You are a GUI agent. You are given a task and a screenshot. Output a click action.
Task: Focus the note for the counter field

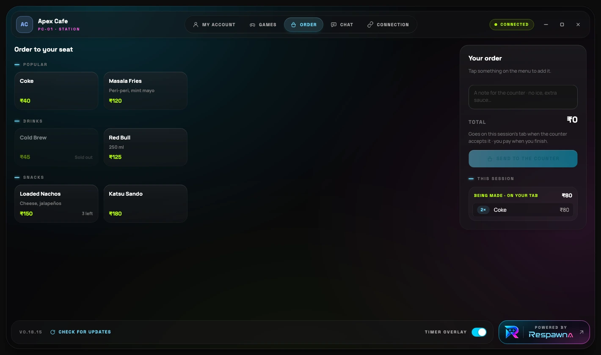click(523, 97)
